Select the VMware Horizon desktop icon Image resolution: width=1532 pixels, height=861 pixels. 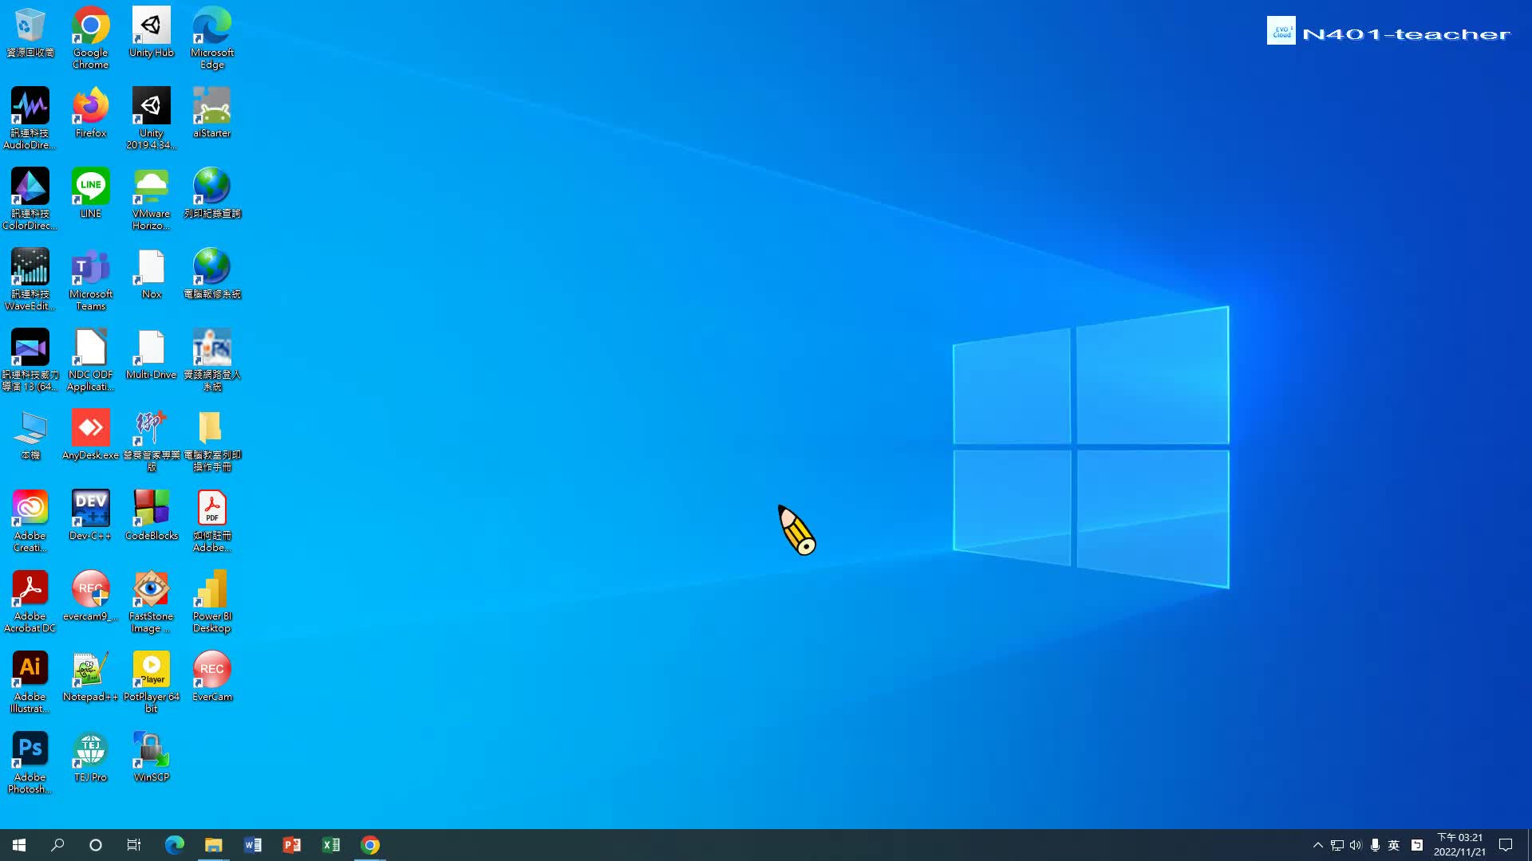[152, 199]
